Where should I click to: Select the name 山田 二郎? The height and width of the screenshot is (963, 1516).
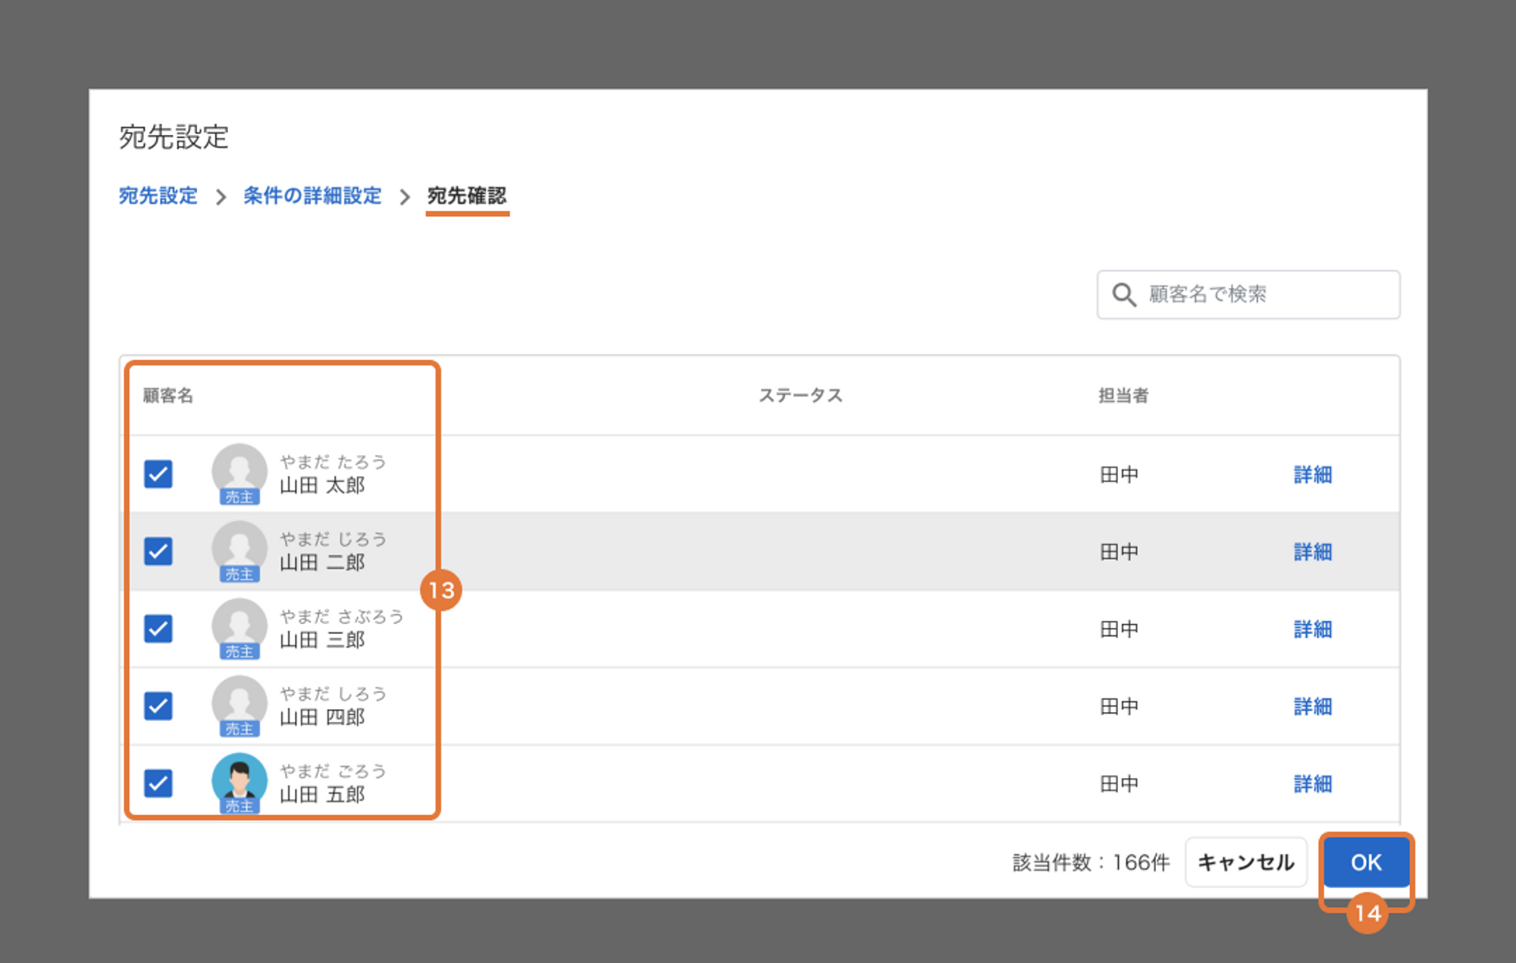click(322, 563)
